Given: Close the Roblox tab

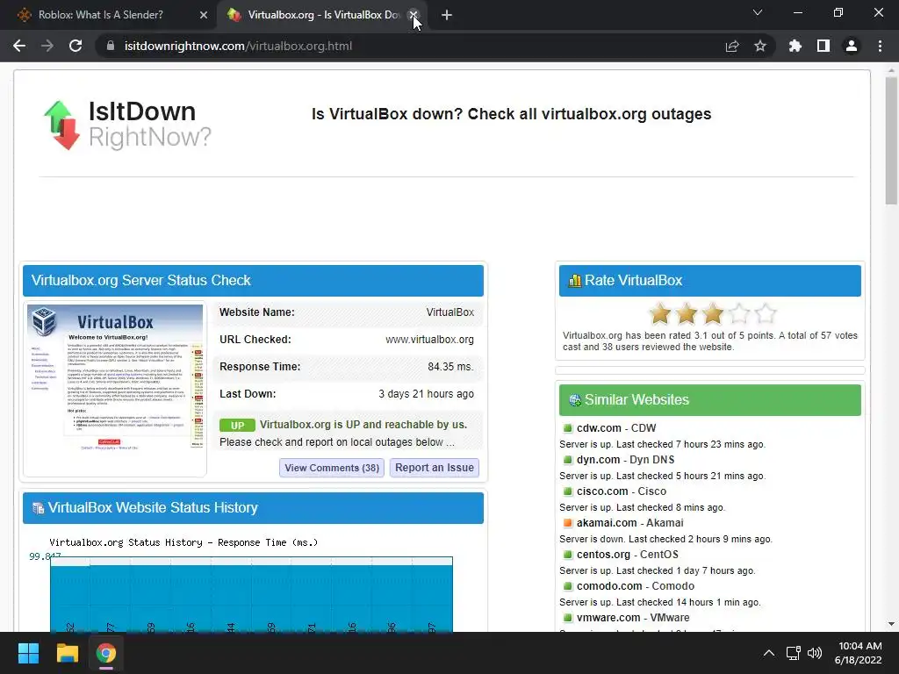Looking at the screenshot, I should [204, 15].
